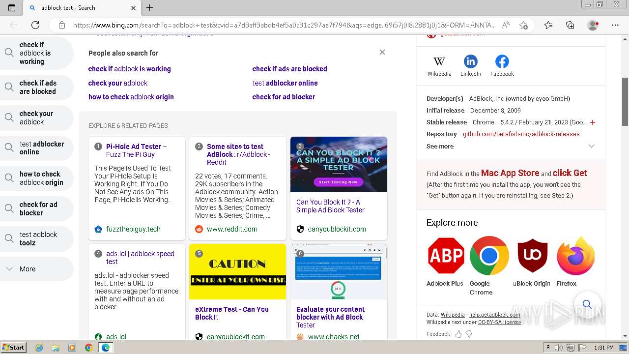The image size is (629, 354).
Task: Open the Windows Start menu
Action: [x=13, y=348]
